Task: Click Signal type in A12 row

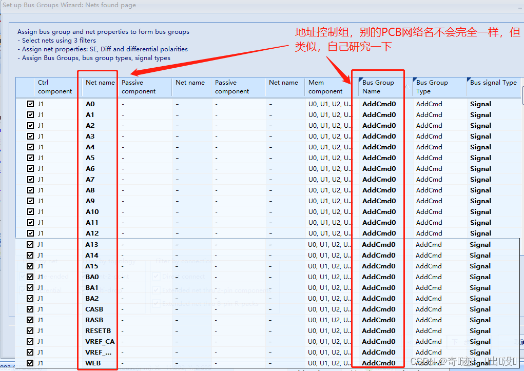Action: point(480,233)
